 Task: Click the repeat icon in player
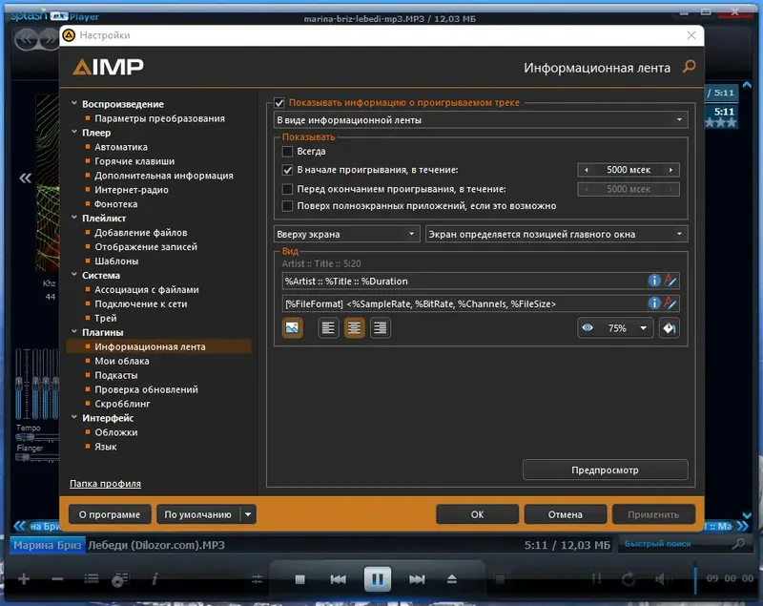click(629, 578)
